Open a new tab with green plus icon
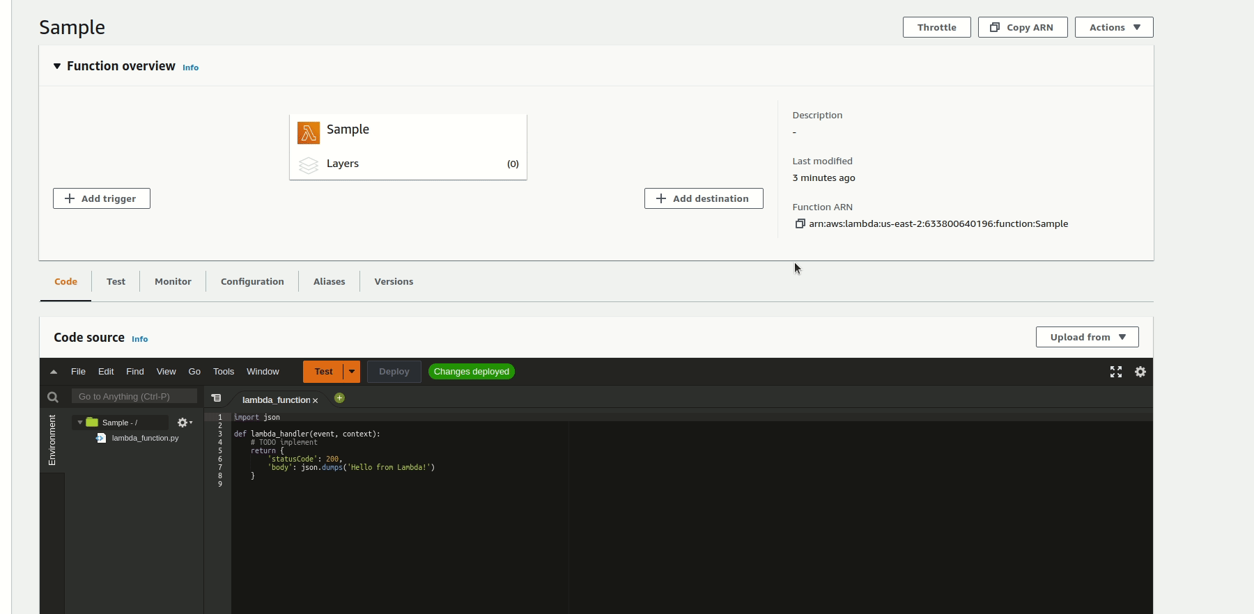The height and width of the screenshot is (614, 1254). coord(339,398)
